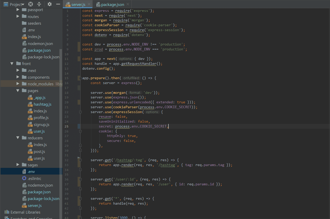Collapse the front folder
Screen dimensions: 330x219
[12, 64]
